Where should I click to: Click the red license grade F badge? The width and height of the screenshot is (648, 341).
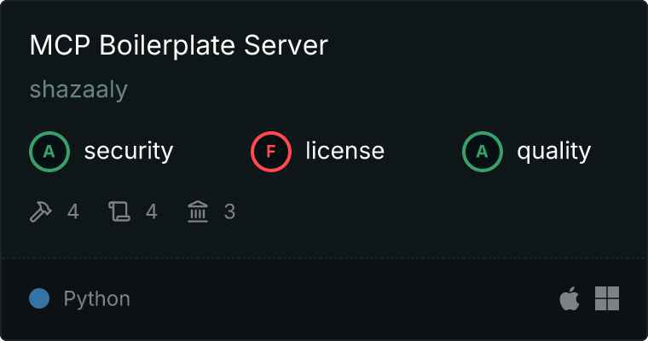click(271, 152)
